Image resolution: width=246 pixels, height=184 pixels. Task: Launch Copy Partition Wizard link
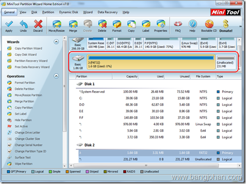tap(29, 48)
